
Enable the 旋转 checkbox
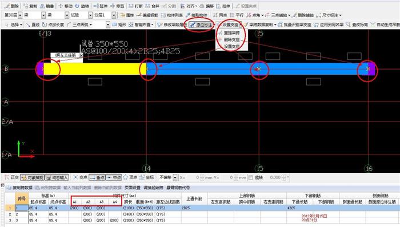click(251, 177)
